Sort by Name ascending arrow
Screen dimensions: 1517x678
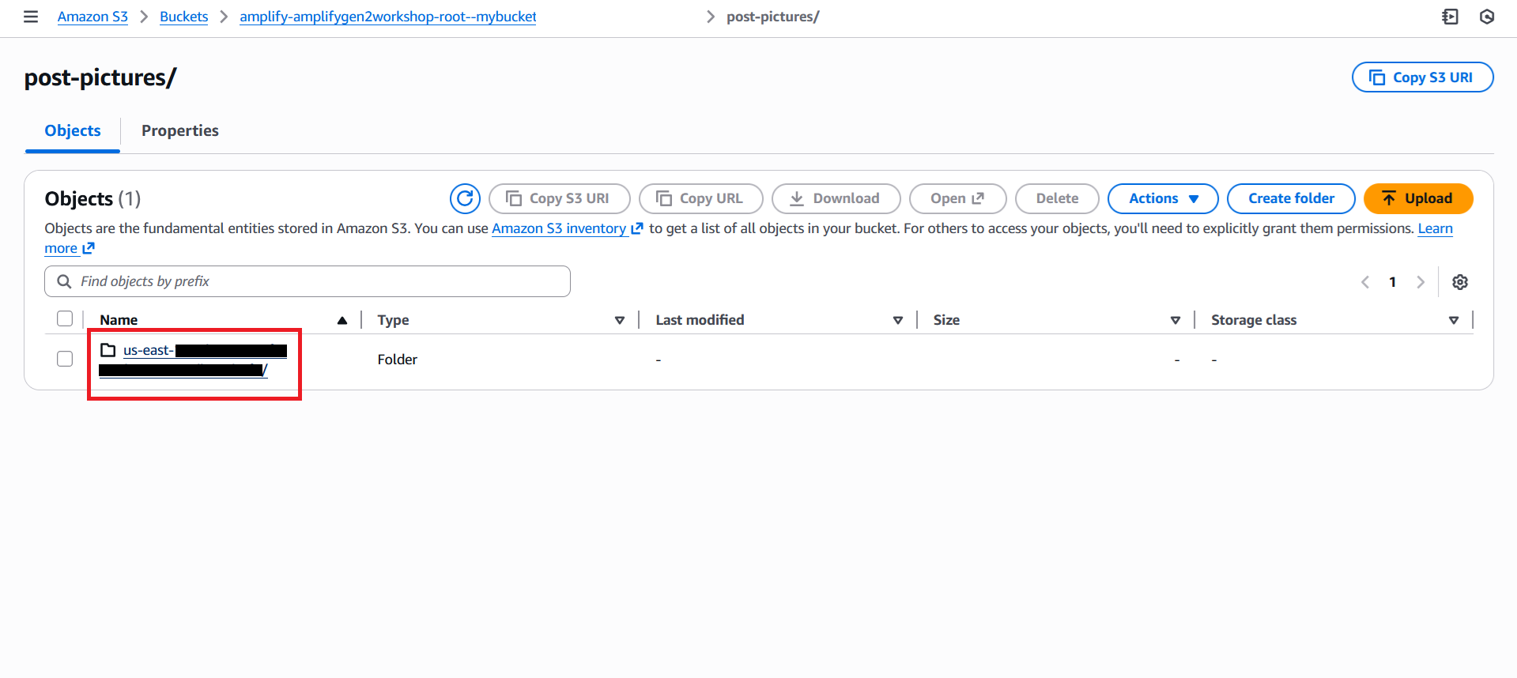point(342,320)
